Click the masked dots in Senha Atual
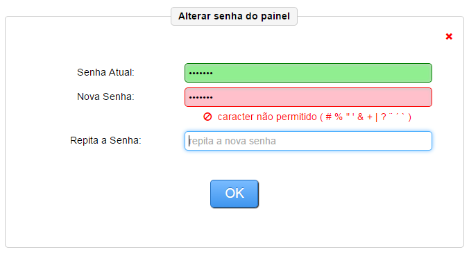The height and width of the screenshot is (254, 469). pos(201,73)
